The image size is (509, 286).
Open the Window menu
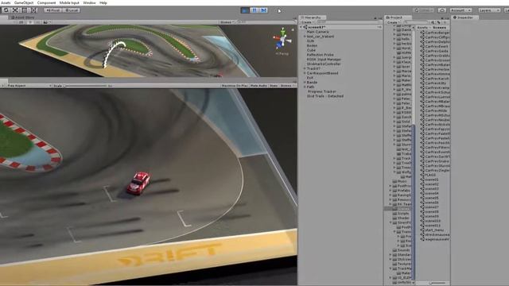coord(89,2)
